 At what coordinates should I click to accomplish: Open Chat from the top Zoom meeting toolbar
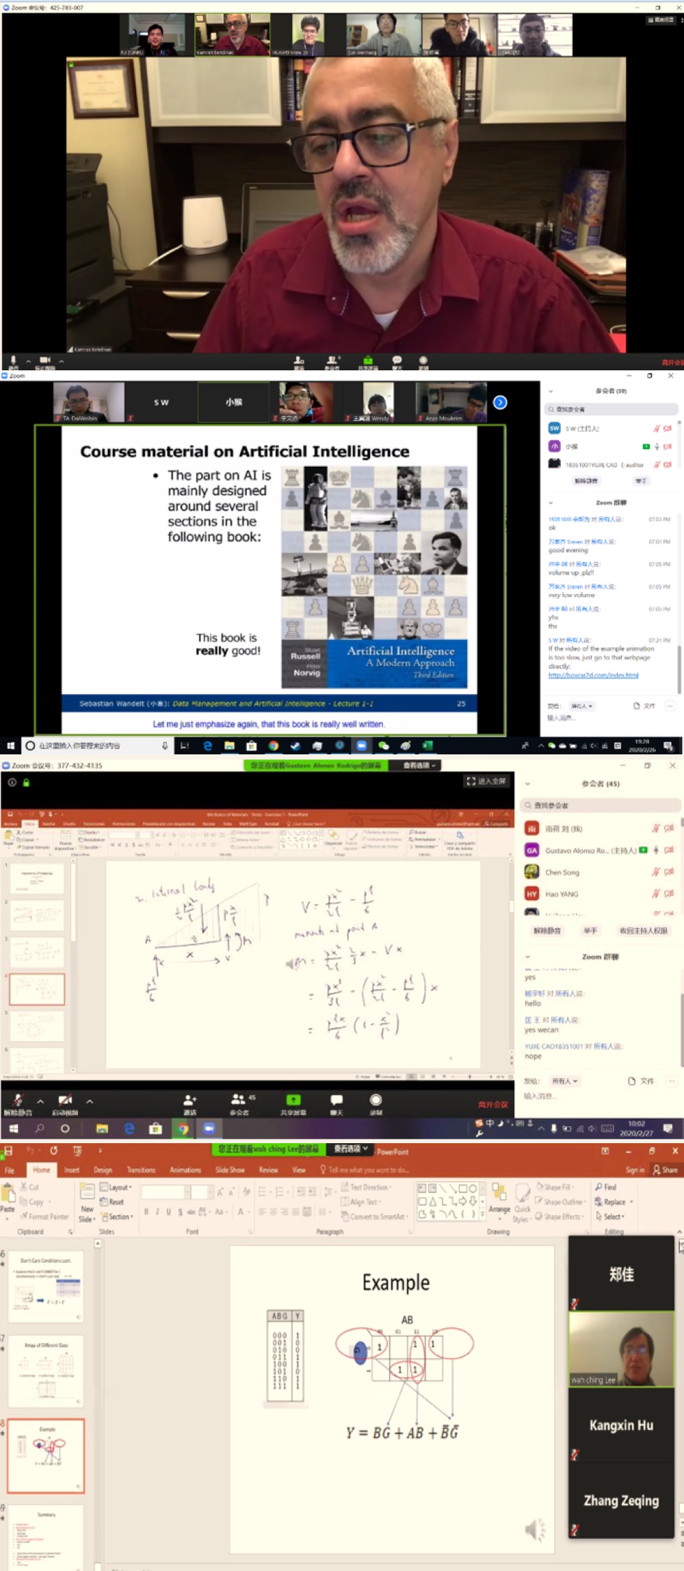coord(397,360)
